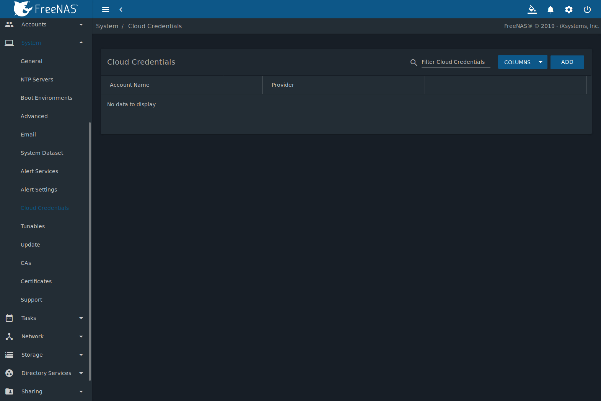Click the Network menu label
Viewport: 601px width, 401px height.
[x=33, y=336]
